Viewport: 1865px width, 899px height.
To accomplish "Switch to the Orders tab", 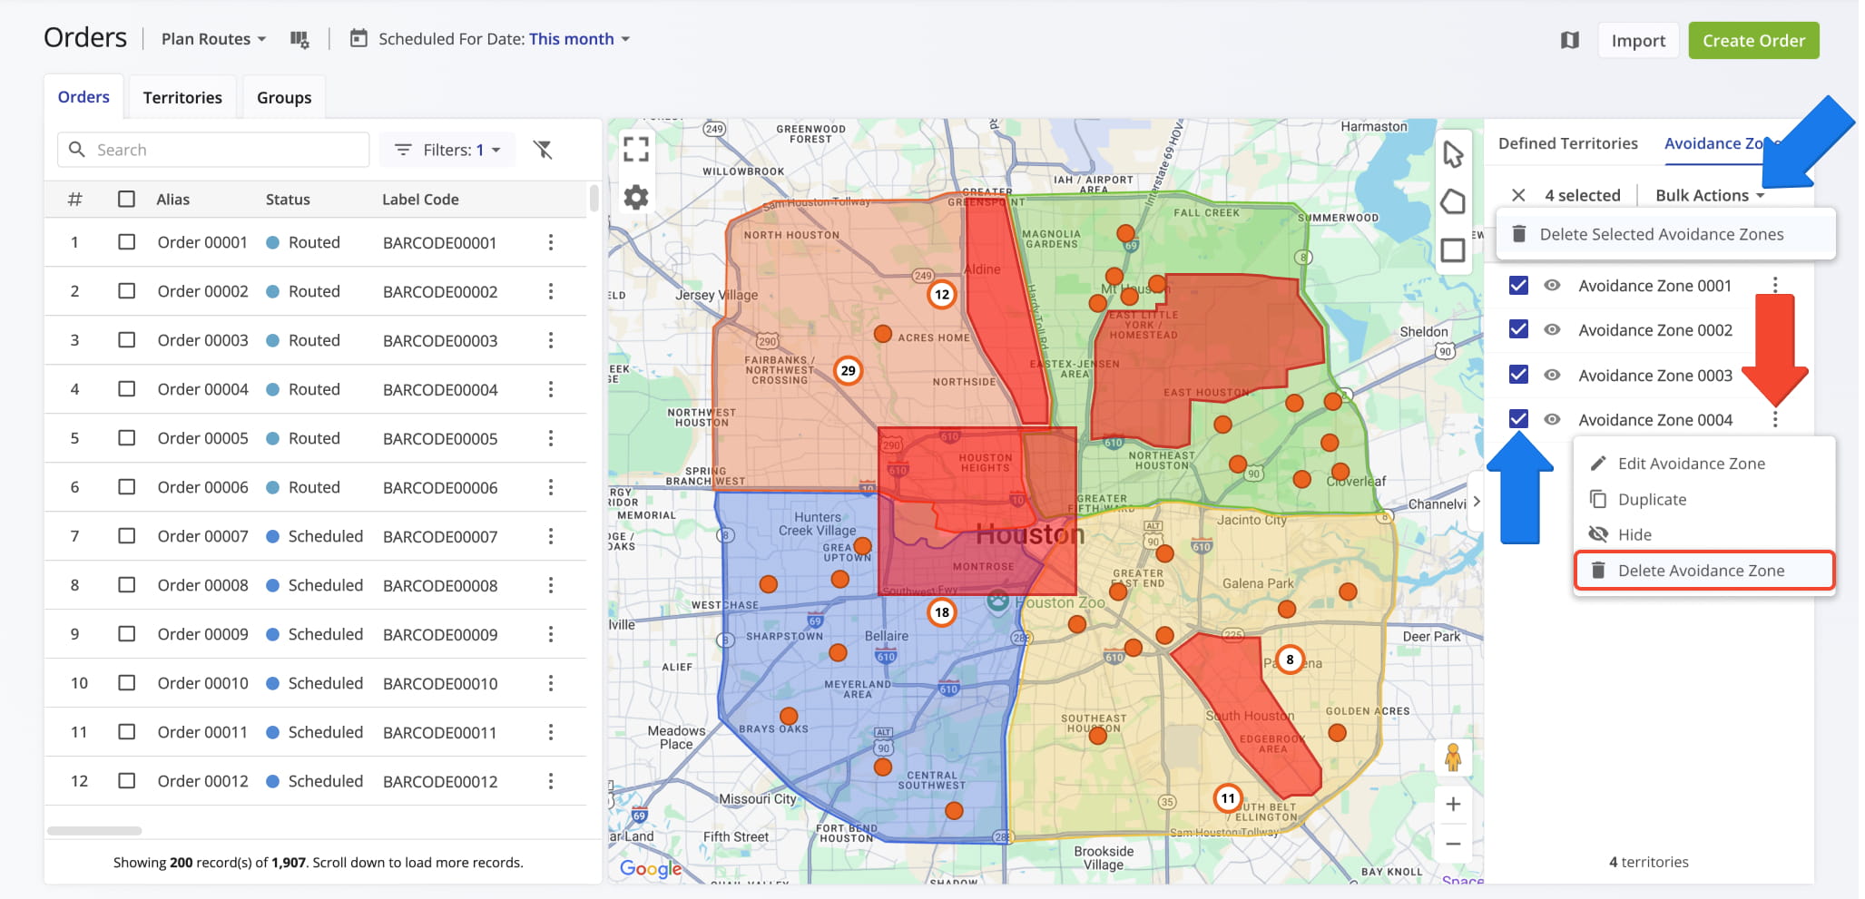I will click(83, 97).
